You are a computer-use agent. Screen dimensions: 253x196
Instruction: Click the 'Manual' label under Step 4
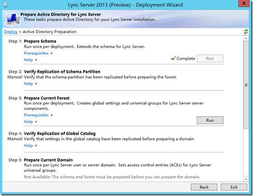[15, 139]
